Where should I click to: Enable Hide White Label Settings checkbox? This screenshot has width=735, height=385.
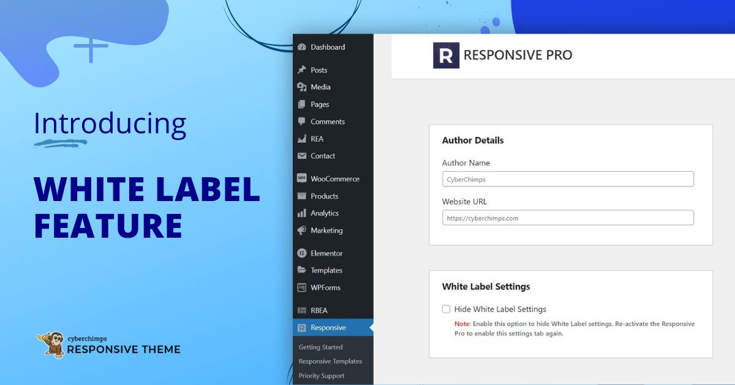point(446,309)
